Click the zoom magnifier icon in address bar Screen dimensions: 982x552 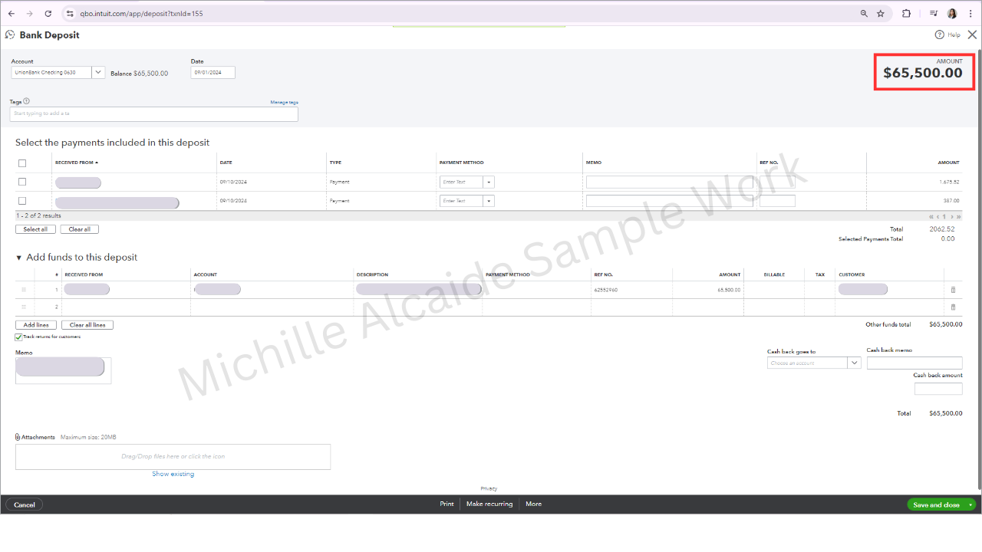tap(864, 14)
